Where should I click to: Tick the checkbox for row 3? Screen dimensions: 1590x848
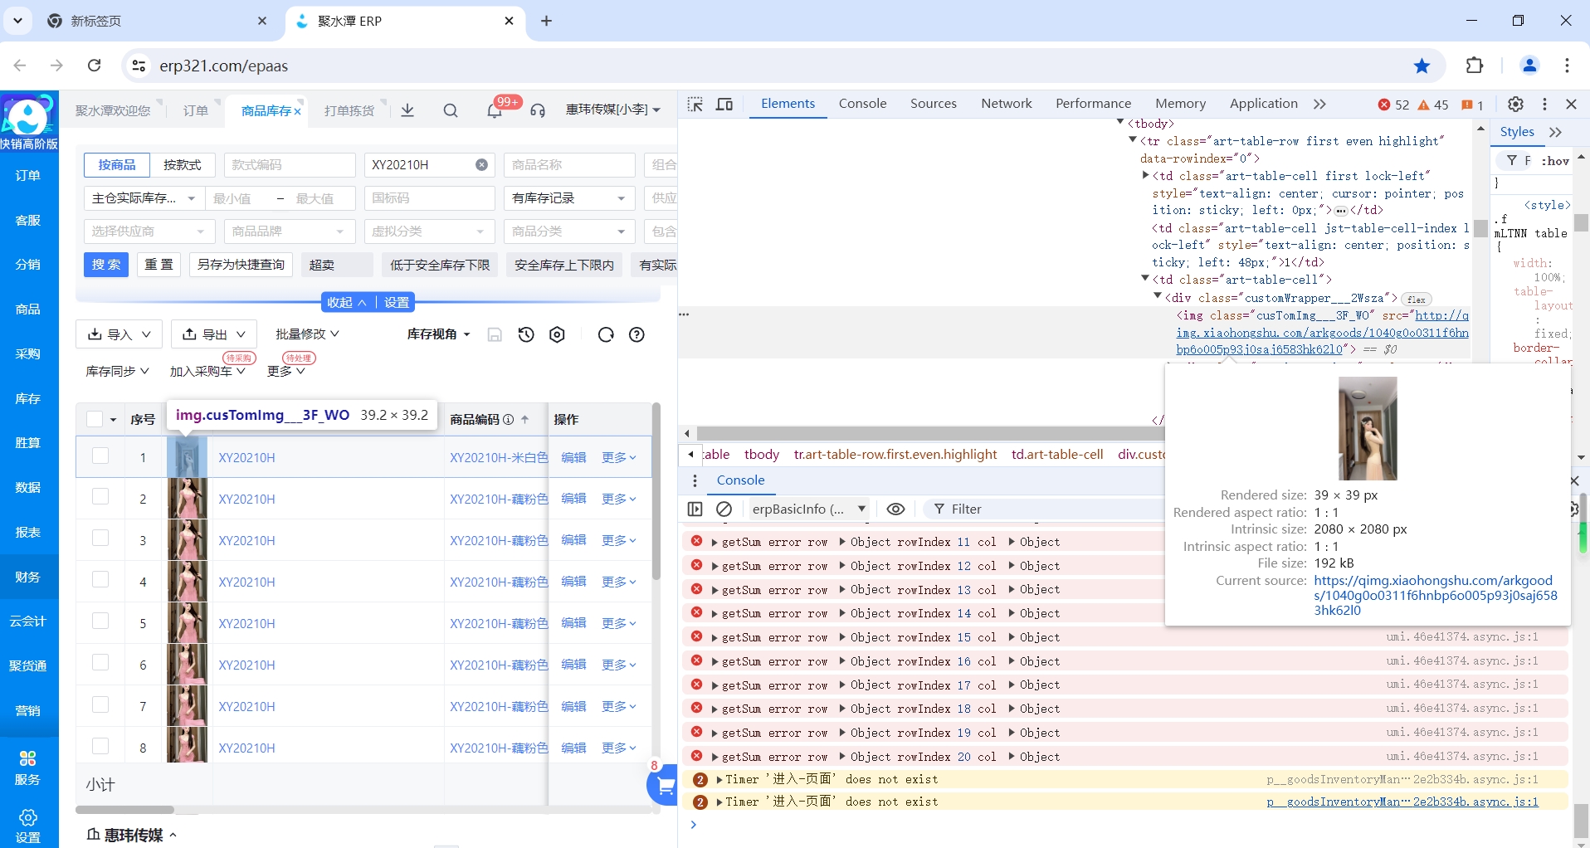(100, 539)
